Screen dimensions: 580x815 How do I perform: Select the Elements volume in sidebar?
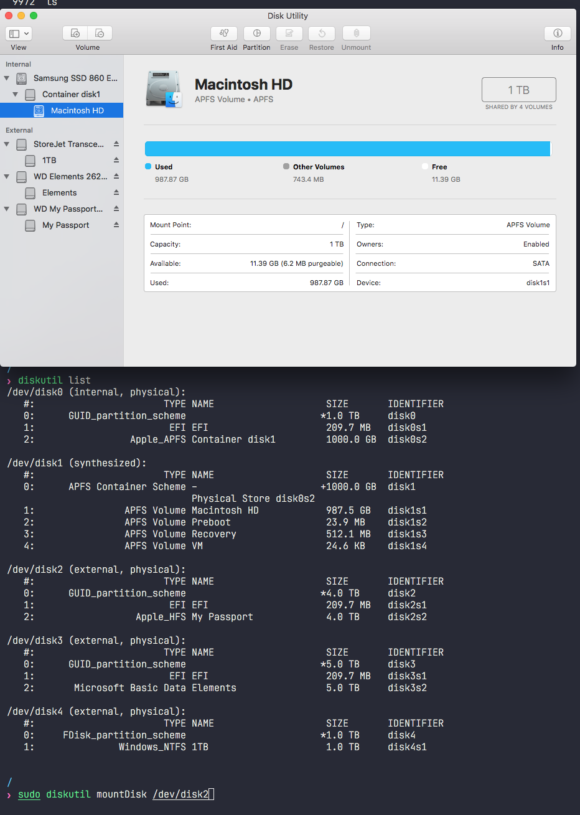[59, 193]
